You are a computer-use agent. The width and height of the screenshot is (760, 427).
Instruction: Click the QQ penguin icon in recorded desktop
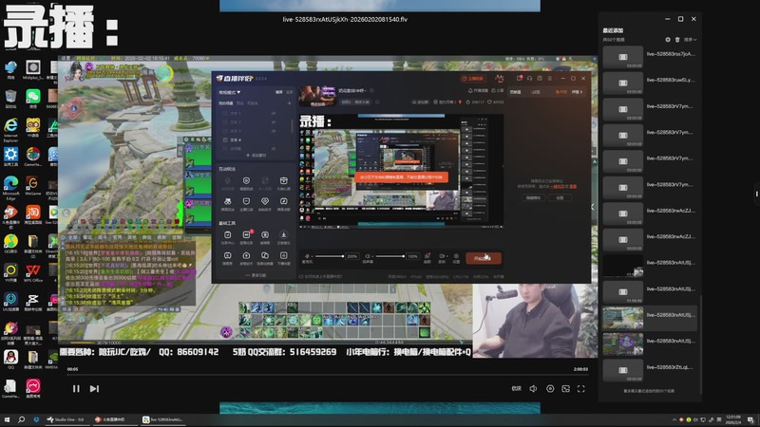pos(10,358)
